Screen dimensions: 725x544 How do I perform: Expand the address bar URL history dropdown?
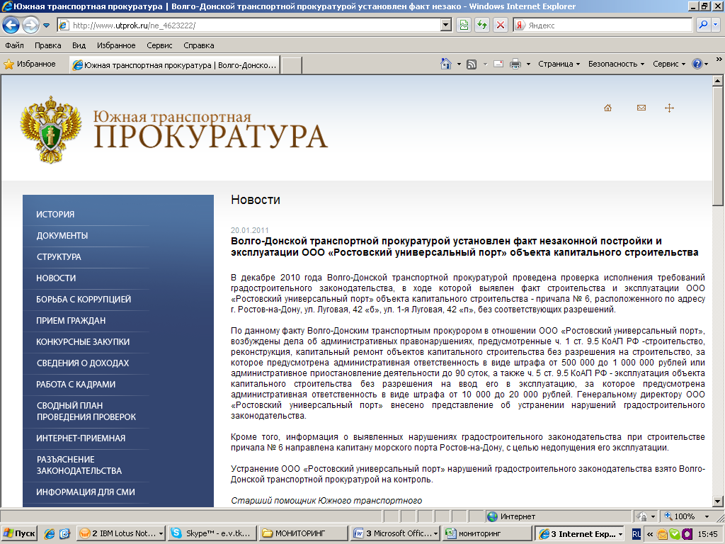point(446,25)
